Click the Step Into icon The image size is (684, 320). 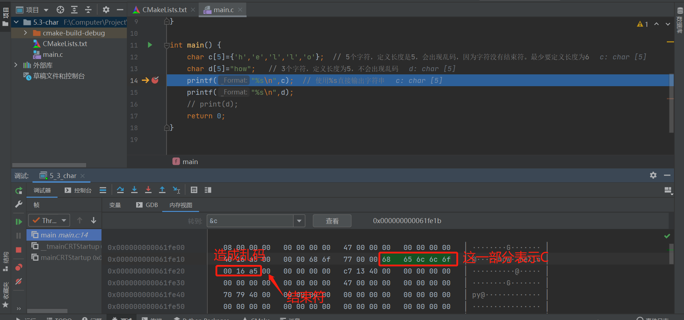(134, 190)
